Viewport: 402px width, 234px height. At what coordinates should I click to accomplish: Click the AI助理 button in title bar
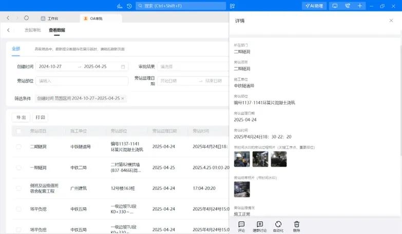tap(314, 6)
